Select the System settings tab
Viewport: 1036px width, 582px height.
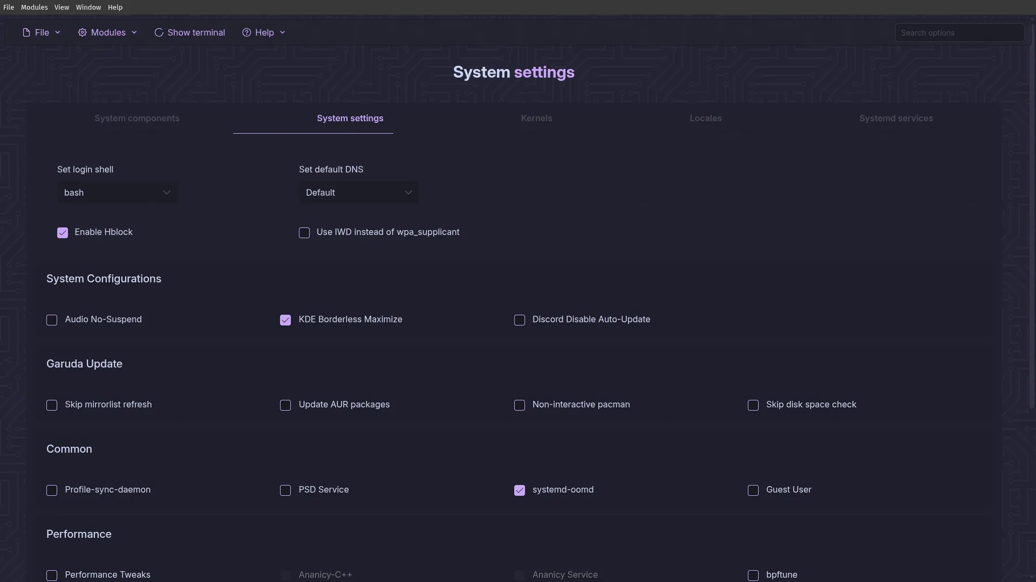point(350,118)
